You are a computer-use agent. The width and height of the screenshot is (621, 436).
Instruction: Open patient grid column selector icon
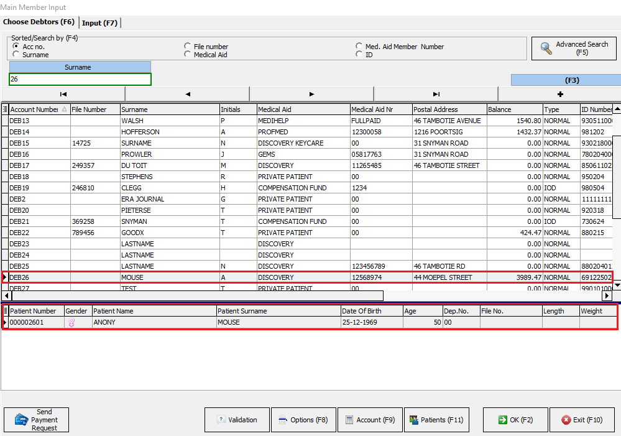click(x=5, y=311)
